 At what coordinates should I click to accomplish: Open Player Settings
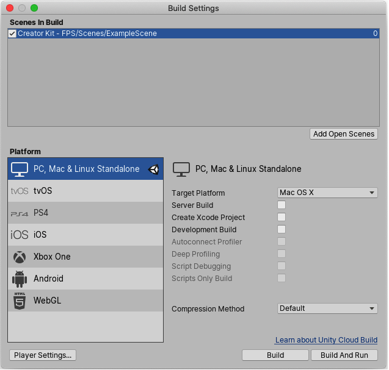[x=43, y=355]
